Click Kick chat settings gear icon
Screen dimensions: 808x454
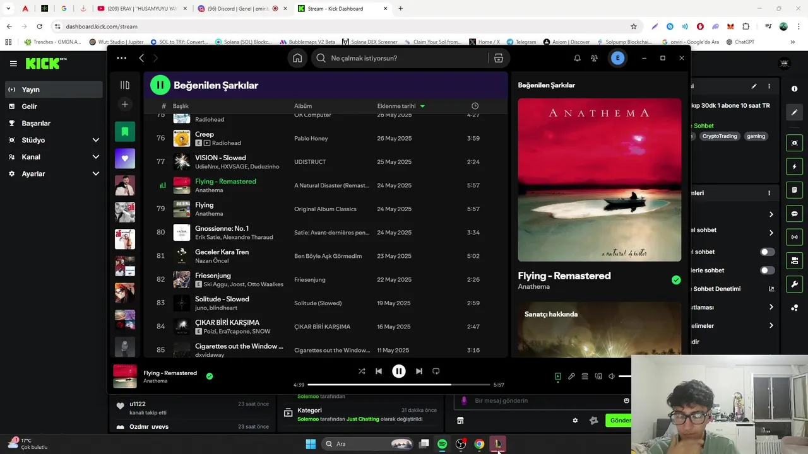(575, 421)
